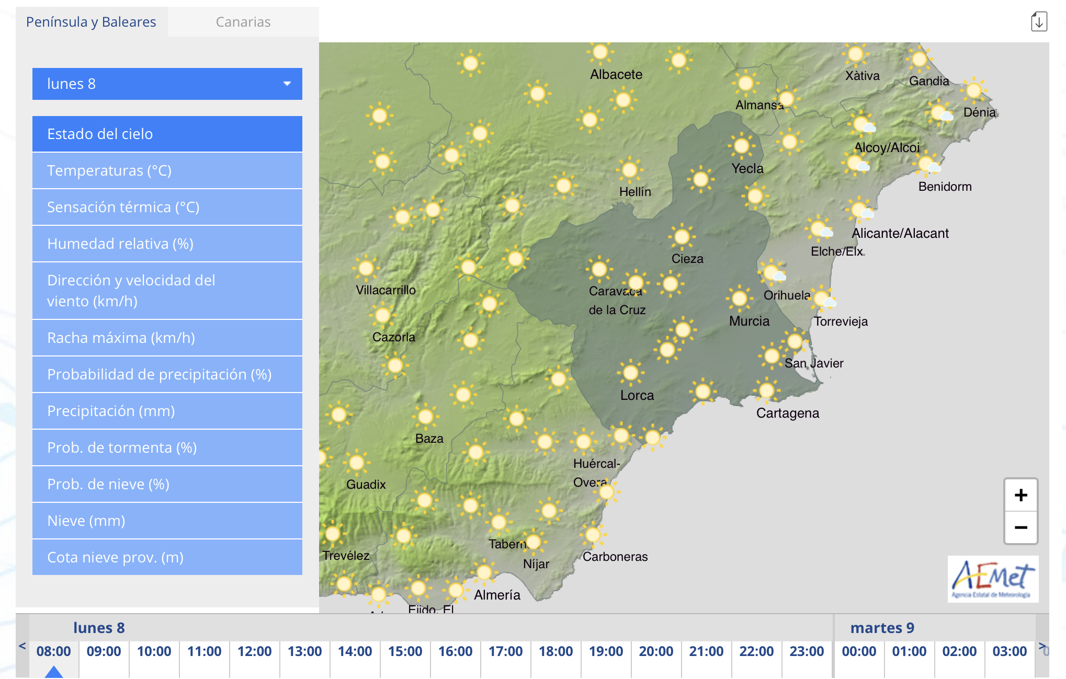Screen dimensions: 1066x679
Task: Zoom in the map with plus button
Action: 1020,495
